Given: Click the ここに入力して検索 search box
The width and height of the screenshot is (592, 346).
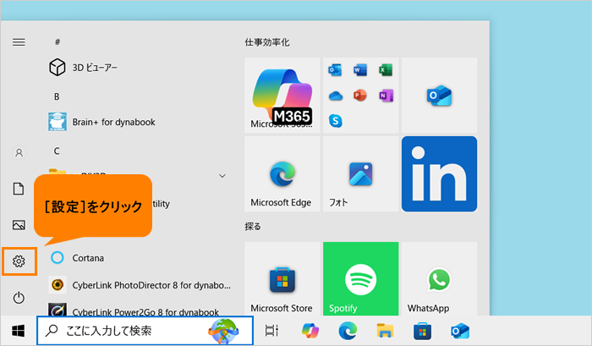Looking at the screenshot, I should pos(145,331).
